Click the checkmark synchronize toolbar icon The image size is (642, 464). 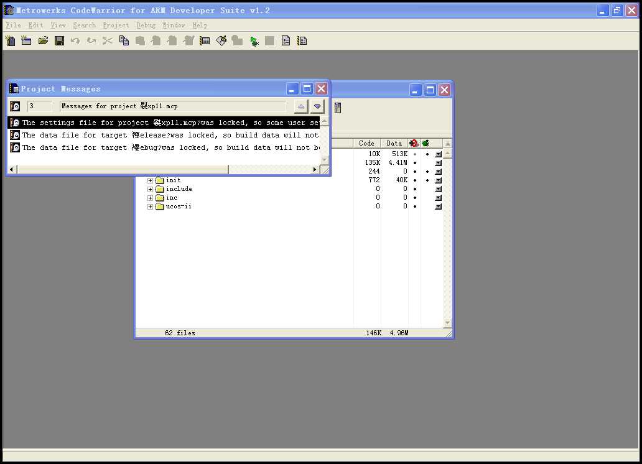[221, 40]
